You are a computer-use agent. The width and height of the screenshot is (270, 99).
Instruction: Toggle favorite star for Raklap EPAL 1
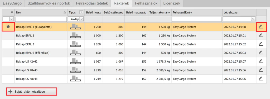click(x=8, y=27)
